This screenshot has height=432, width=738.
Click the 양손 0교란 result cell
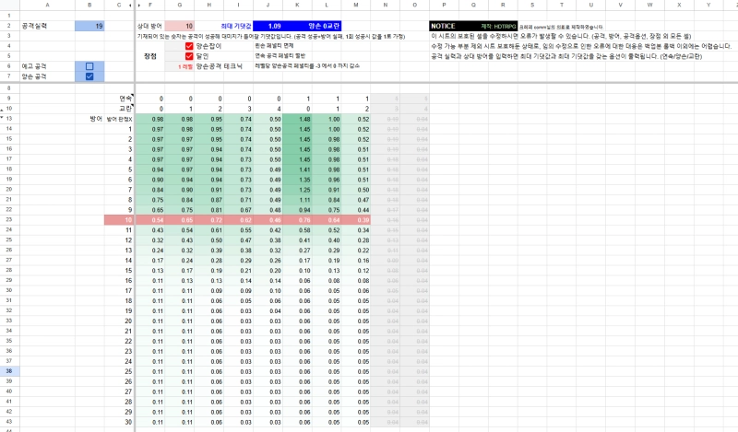click(x=329, y=26)
